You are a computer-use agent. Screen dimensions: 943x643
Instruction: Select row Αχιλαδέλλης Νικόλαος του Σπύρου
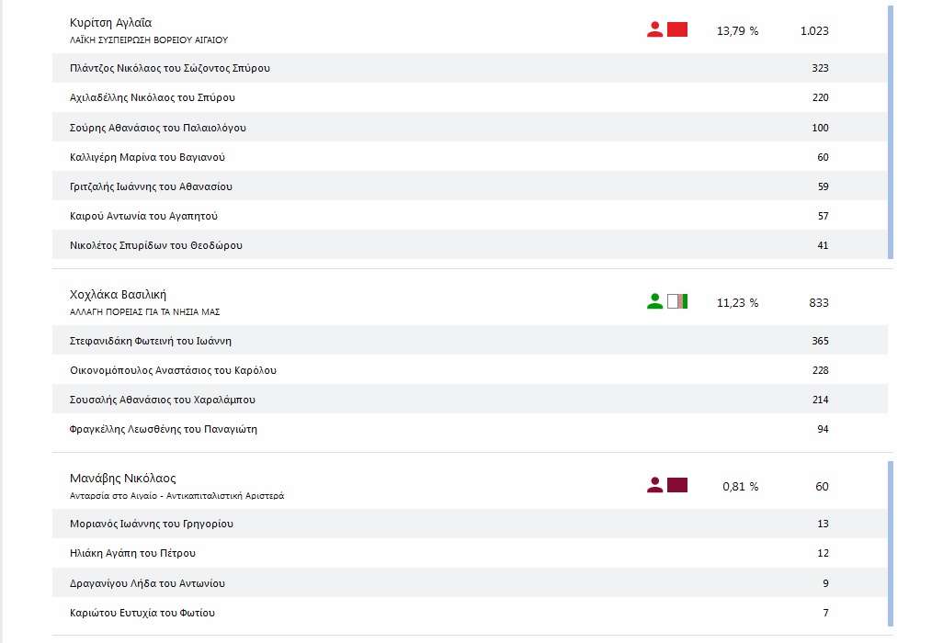[158, 97]
